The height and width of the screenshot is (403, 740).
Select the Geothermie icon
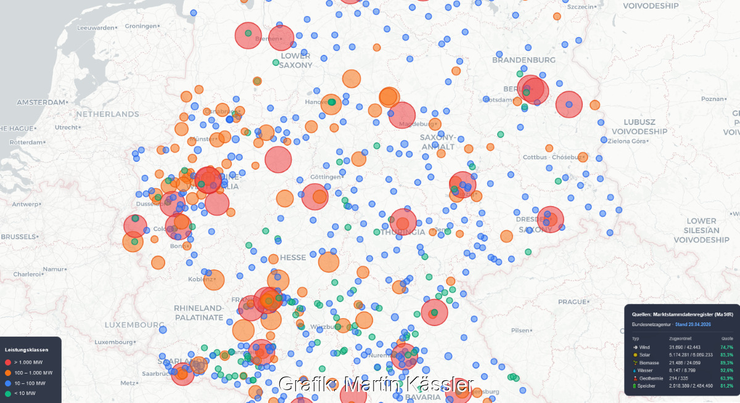[635, 378]
